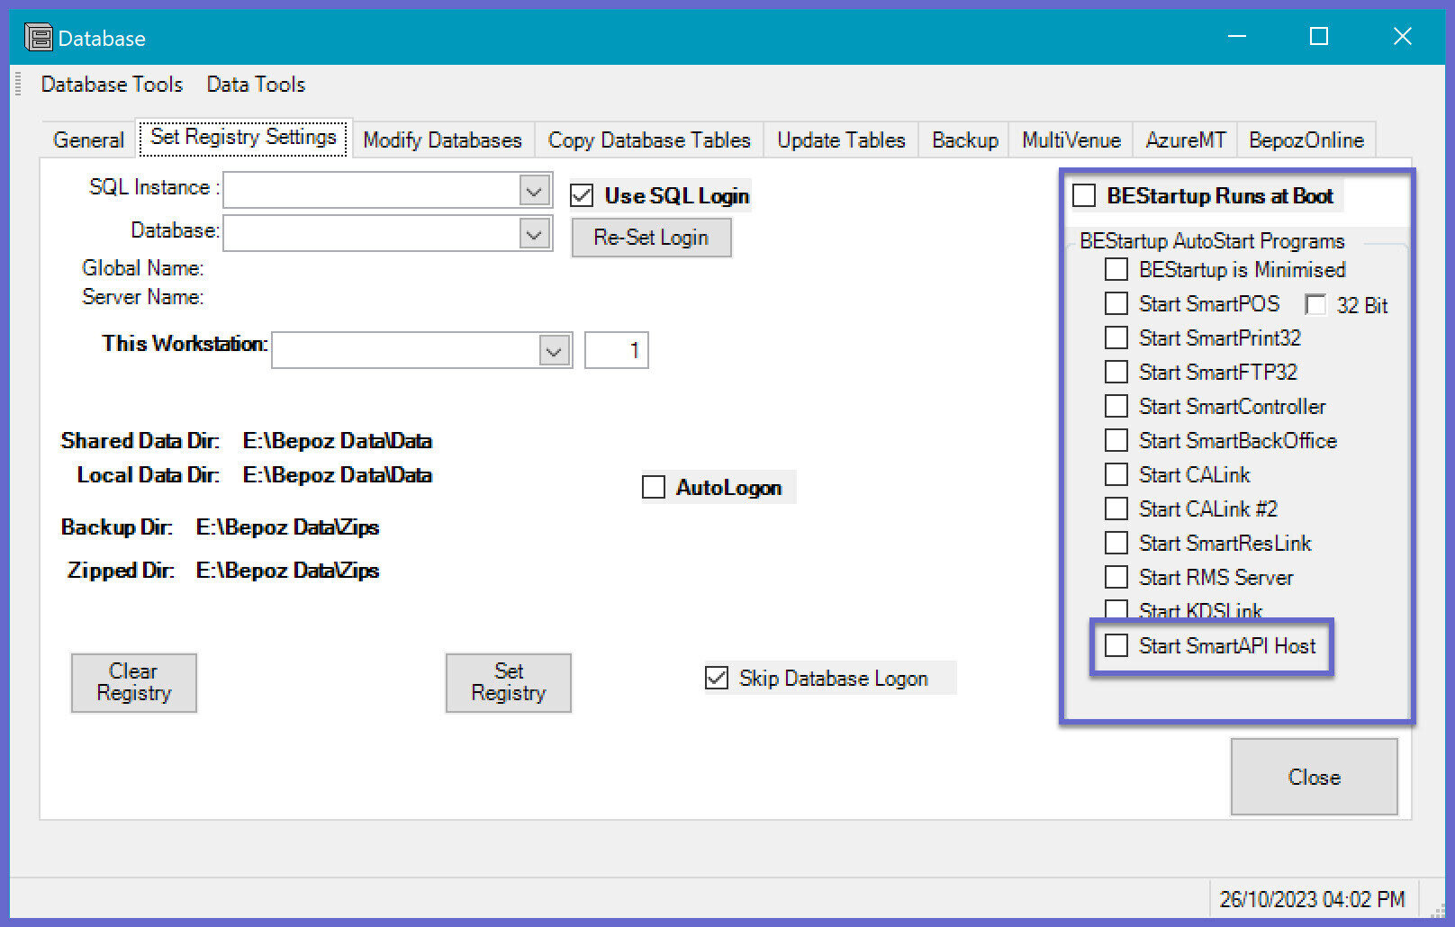Click the Database window title icon

tap(39, 38)
